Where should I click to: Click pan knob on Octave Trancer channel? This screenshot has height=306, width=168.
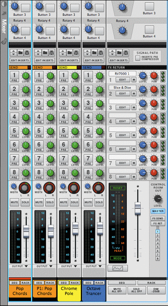pos(98,188)
